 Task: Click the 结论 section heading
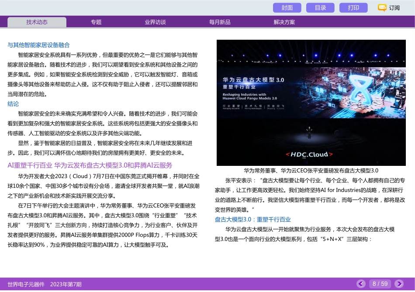(13, 103)
